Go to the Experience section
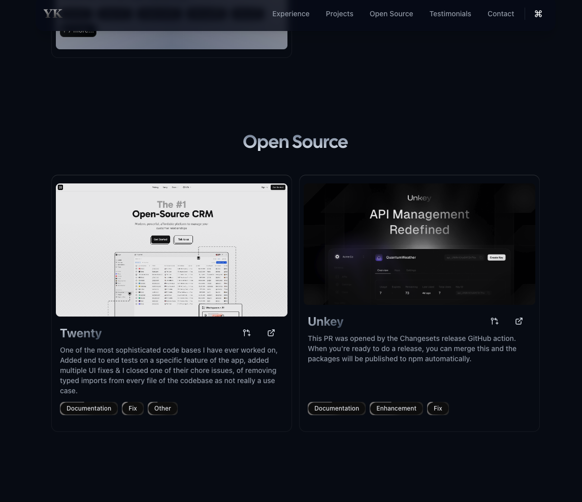Image resolution: width=582 pixels, height=502 pixels. click(290, 14)
